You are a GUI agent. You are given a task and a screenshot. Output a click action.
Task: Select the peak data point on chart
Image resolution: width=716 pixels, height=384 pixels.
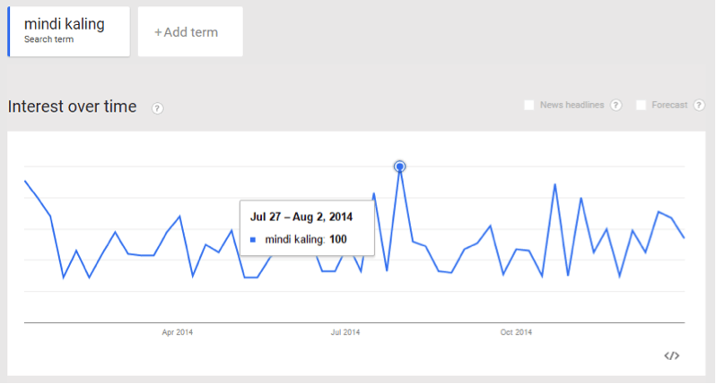400,166
